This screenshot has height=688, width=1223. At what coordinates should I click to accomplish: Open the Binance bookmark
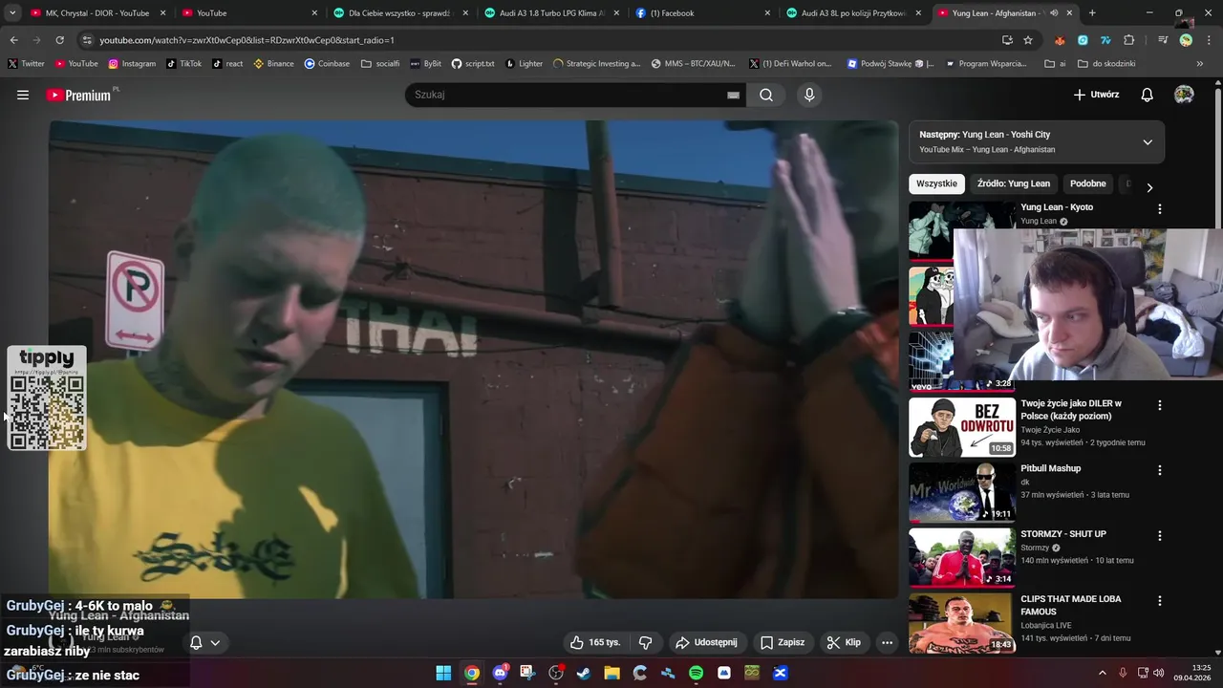pos(273,64)
